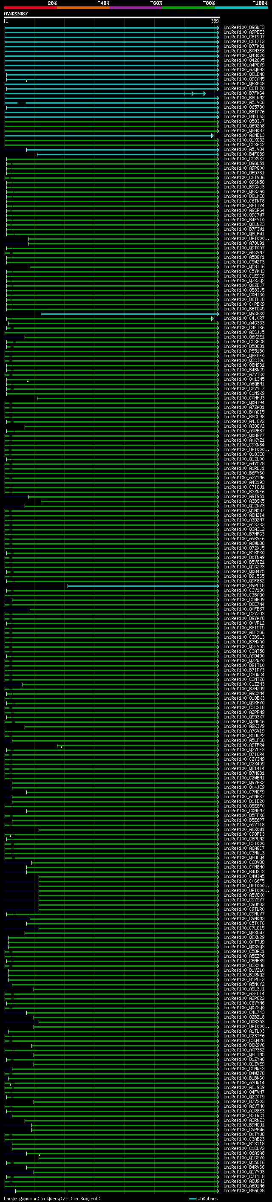Click the green ~80% legend segment
The image size is (272, 1202).
189,8
